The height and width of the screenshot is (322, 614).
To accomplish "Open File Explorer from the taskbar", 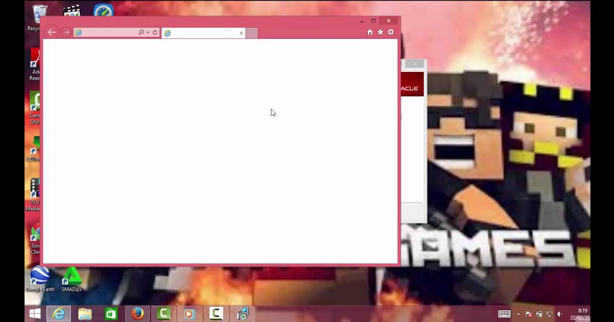I will [x=85, y=314].
